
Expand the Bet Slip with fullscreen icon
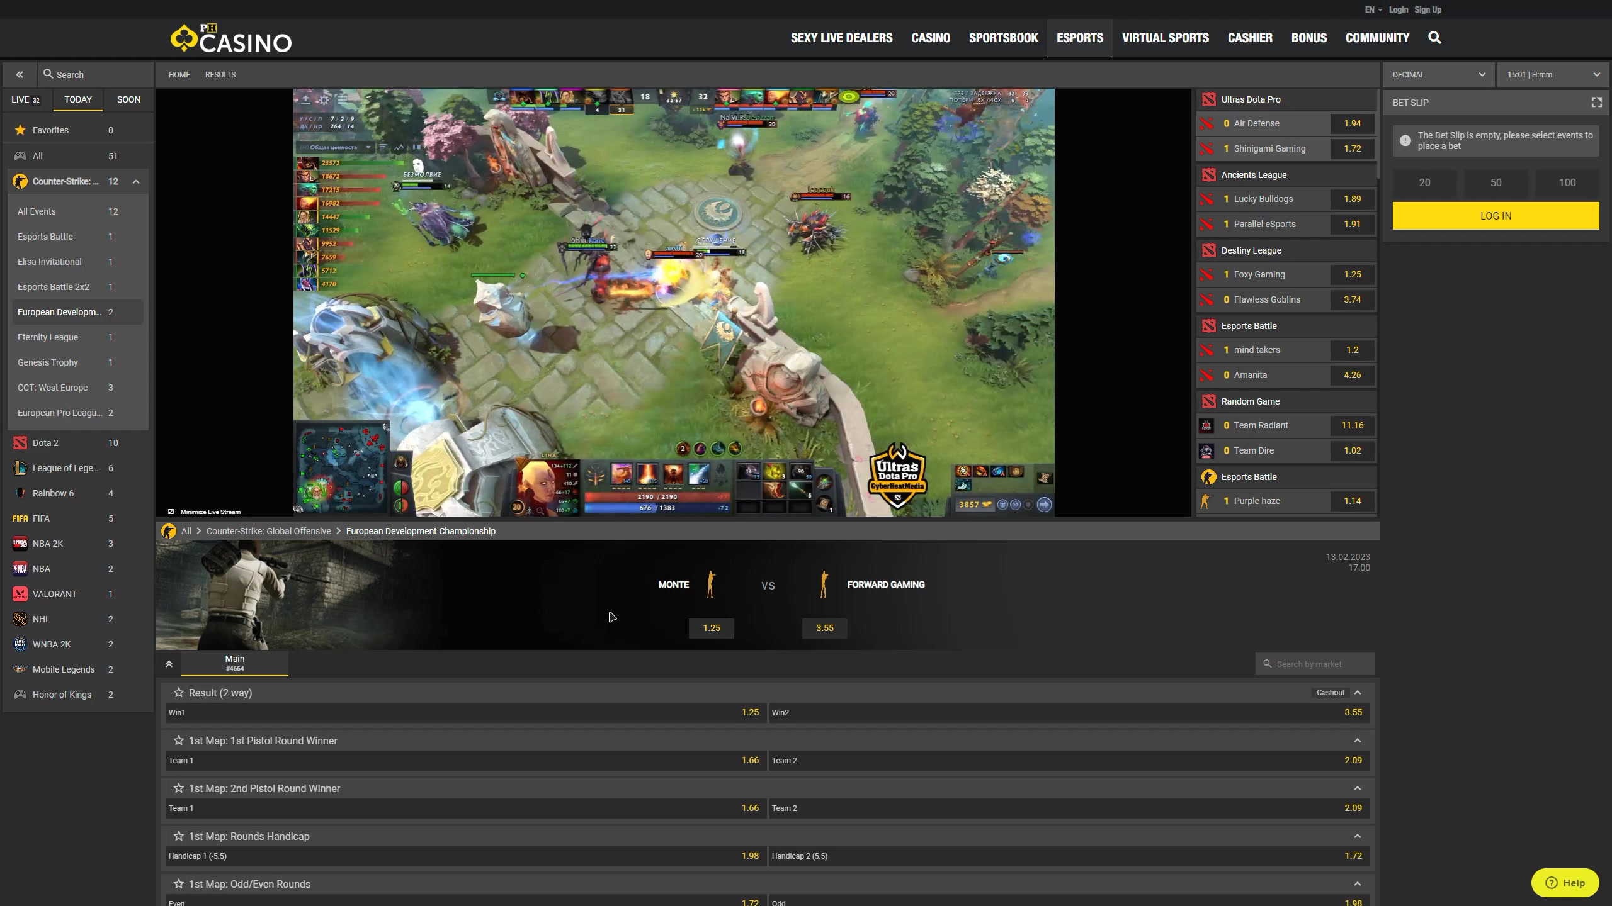pyautogui.click(x=1596, y=103)
